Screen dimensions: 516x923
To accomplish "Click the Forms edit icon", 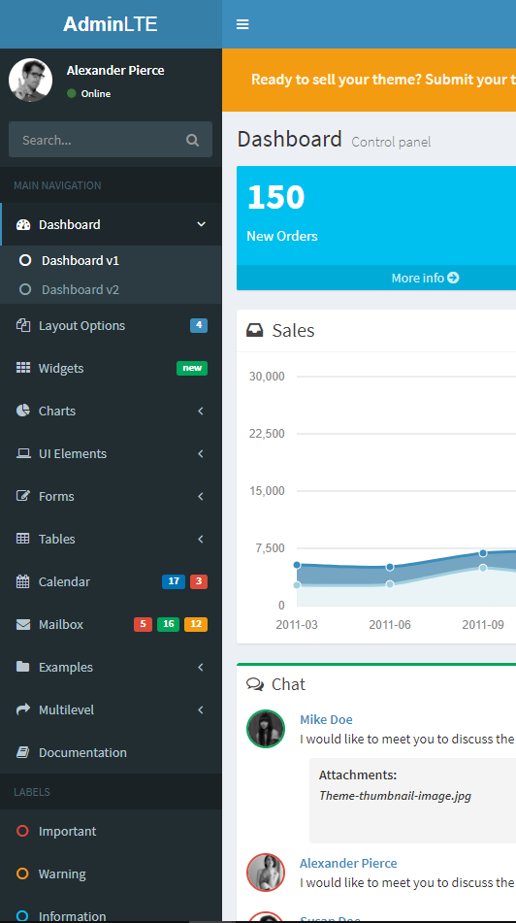I will (23, 496).
